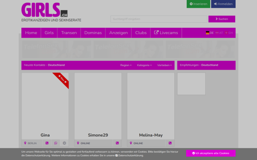Viewport: 257px width, 160px height.
Task: Click the phone icon on Melina-May's card
Action: (170, 143)
